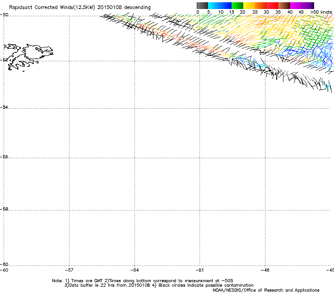The image size is (334, 293).
Task: Click the note line starting 'Note: 1) Times are GMT'
Action: pyautogui.click(x=143, y=281)
